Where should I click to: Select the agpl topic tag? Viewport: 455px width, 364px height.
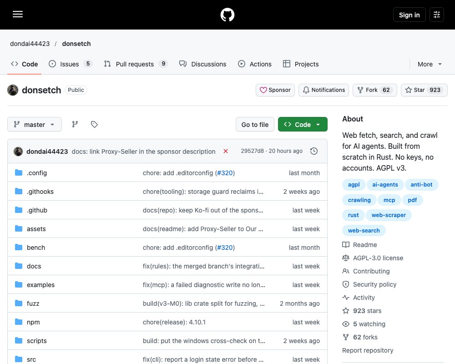[x=354, y=185]
